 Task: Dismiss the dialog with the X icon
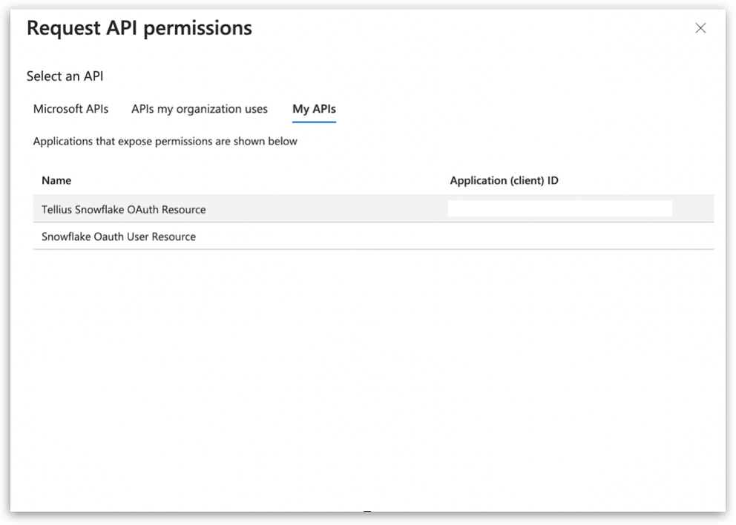[700, 28]
